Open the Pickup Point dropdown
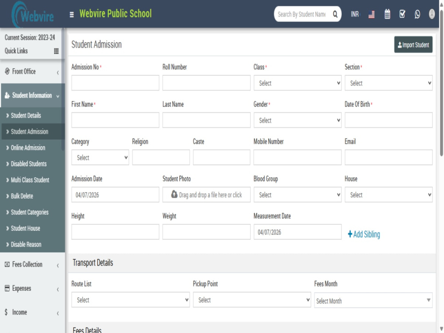 click(x=252, y=300)
